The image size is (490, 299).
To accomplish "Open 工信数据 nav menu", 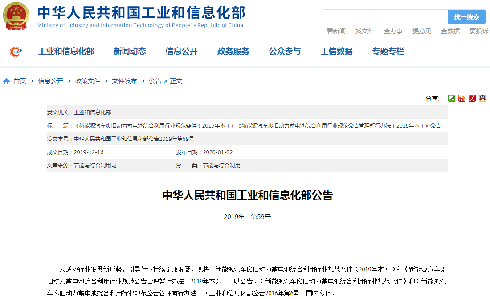I will tap(337, 51).
